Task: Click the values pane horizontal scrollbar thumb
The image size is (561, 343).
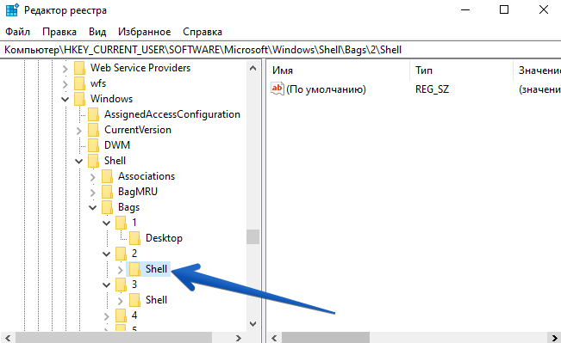Action: click(x=326, y=338)
